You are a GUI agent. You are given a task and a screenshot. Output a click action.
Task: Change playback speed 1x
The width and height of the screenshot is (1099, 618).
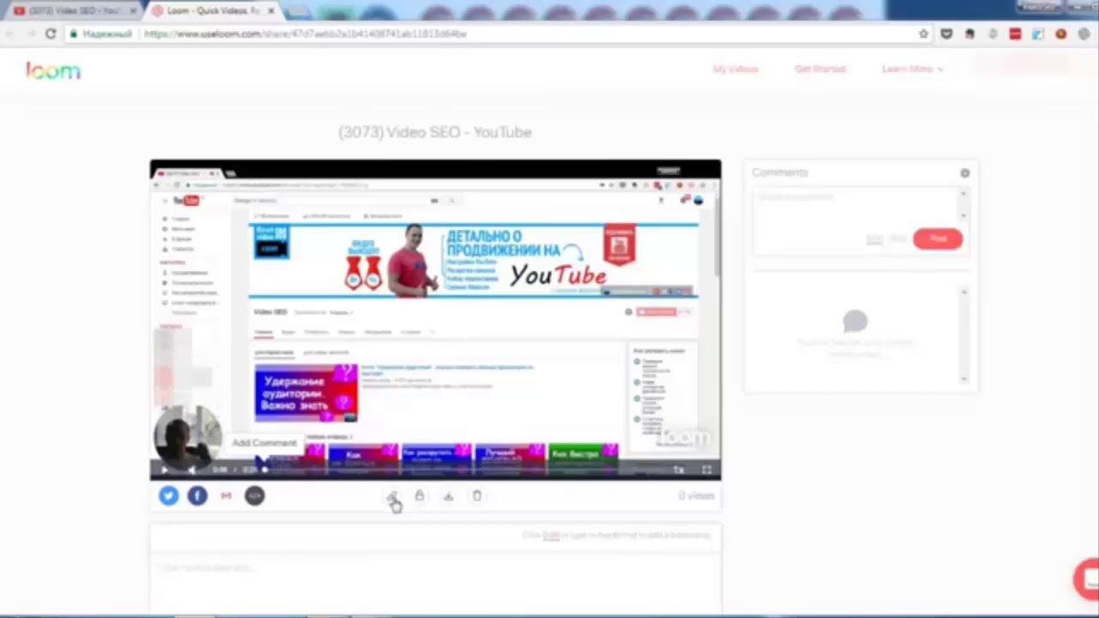point(678,470)
